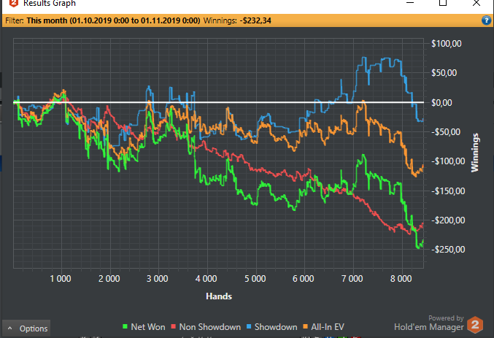Maximize the Results Graph window
The width and height of the screenshot is (494, 338).
pyautogui.click(x=443, y=2)
